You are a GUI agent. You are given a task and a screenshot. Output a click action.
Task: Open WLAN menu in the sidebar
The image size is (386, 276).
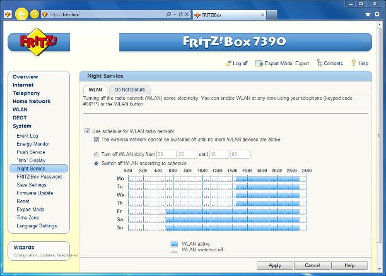coord(20,109)
